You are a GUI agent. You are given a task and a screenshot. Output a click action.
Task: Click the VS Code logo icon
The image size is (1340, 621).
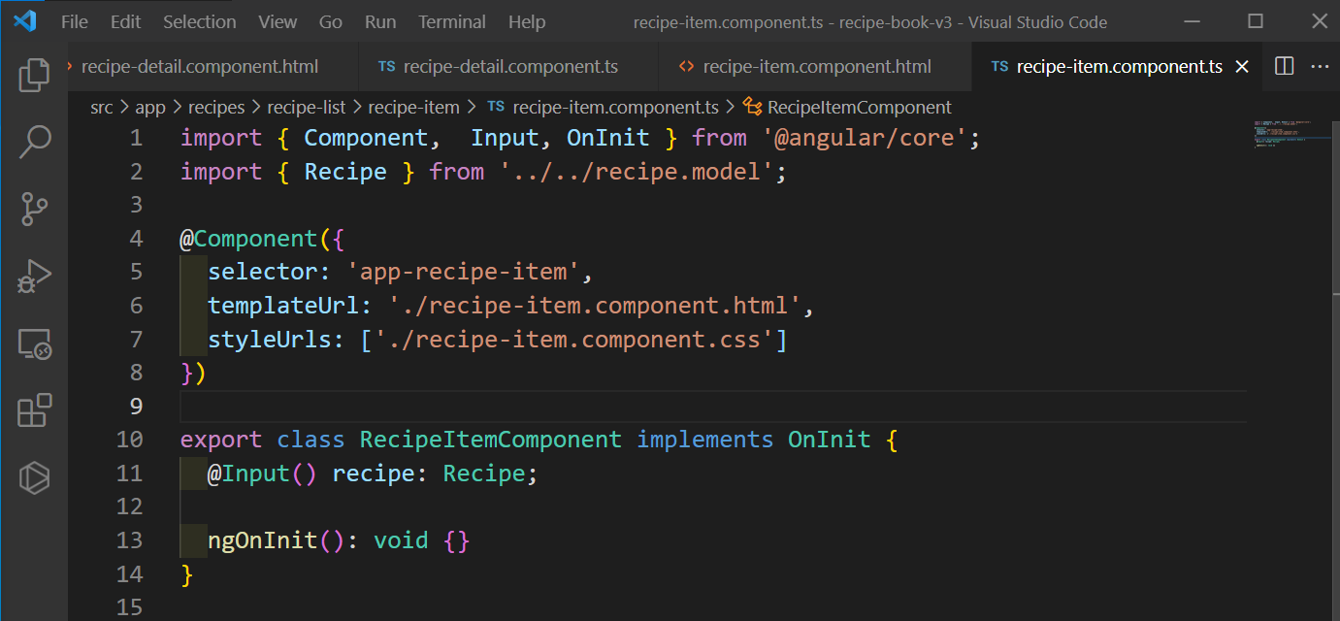tap(24, 20)
